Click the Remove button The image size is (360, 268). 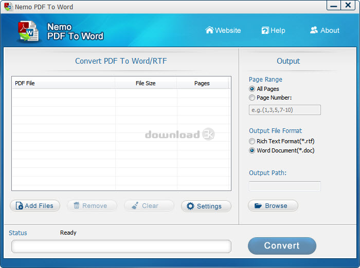[x=92, y=206]
